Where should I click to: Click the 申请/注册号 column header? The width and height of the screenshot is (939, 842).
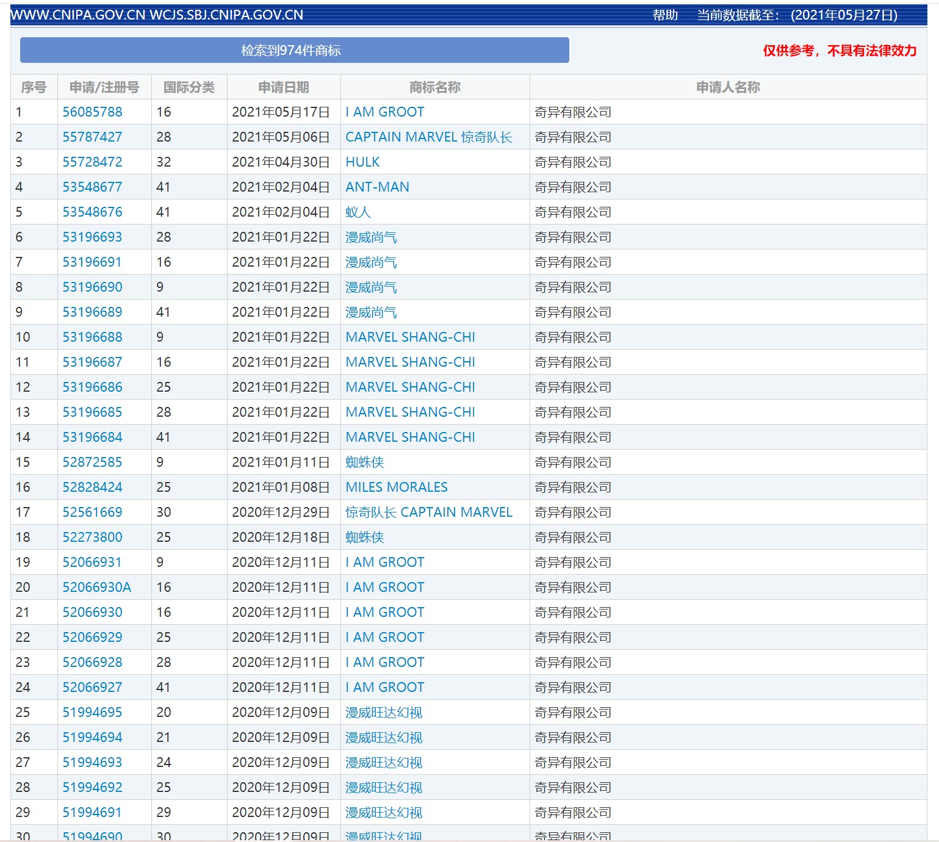tap(104, 87)
